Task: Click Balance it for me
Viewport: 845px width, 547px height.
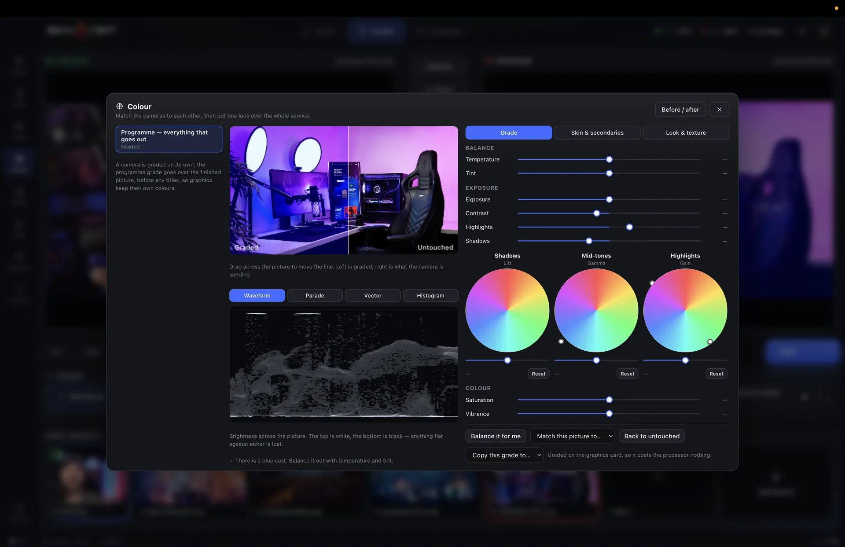Action: (x=496, y=436)
